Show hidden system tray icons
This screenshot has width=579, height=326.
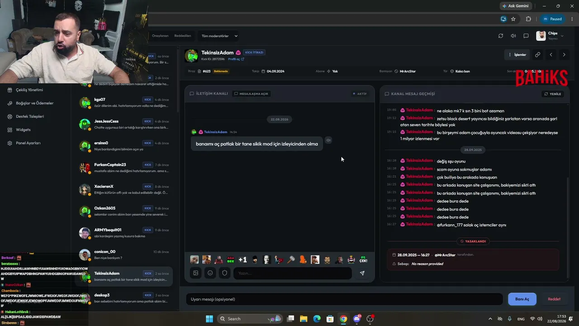coord(490,319)
